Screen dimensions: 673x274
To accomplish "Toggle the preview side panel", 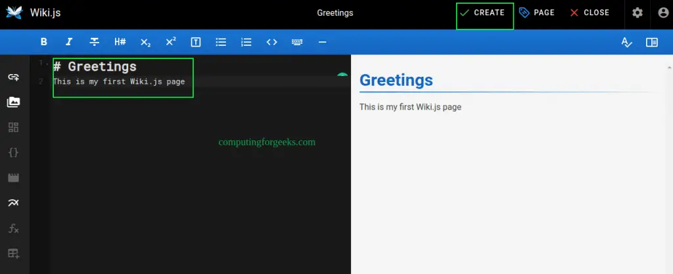I will point(652,42).
